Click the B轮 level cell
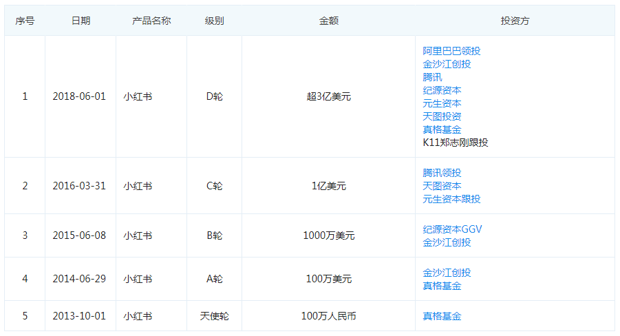This screenshot has width=620, height=336. (x=214, y=235)
